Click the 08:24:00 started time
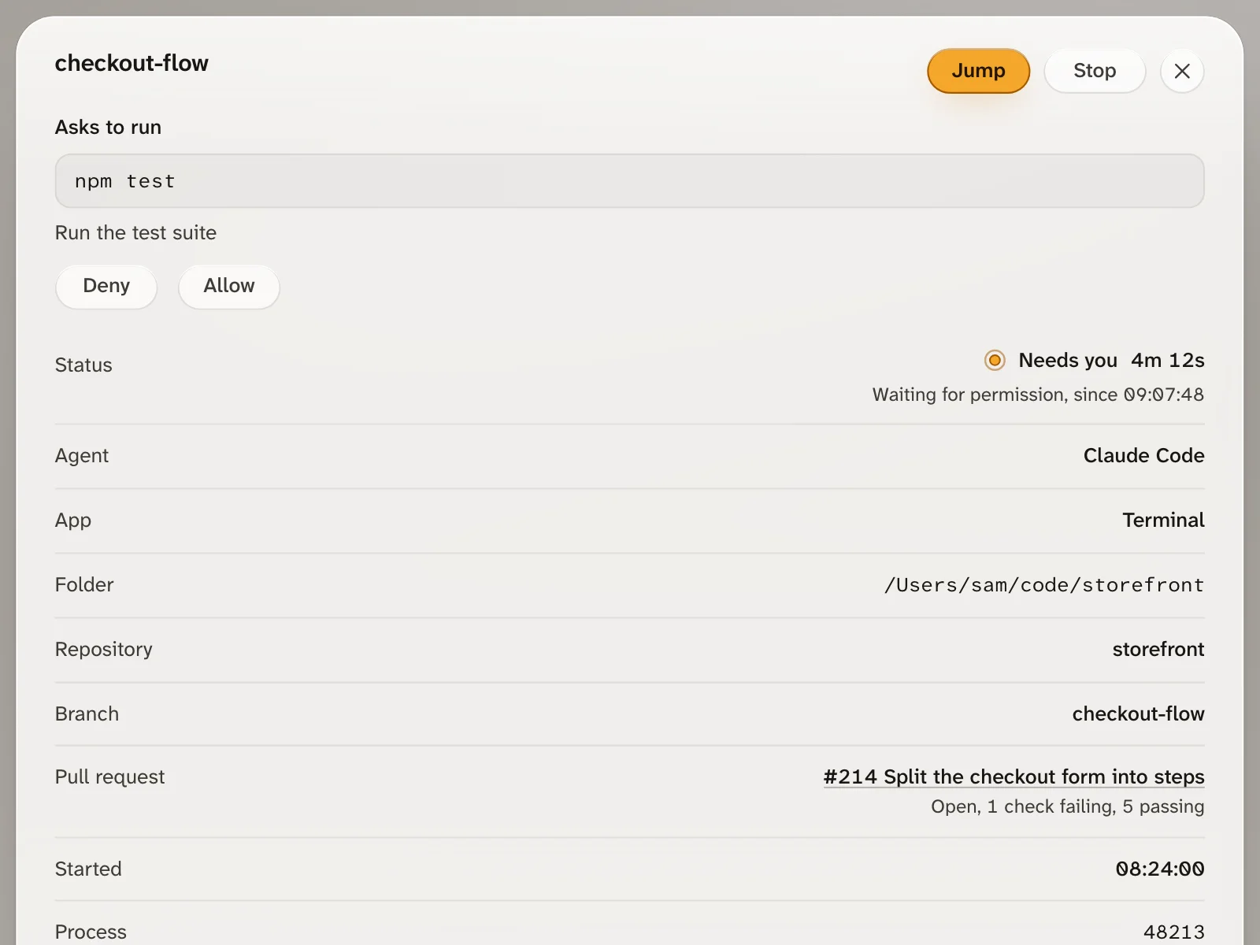Image resolution: width=1260 pixels, height=945 pixels. pos(1160,869)
